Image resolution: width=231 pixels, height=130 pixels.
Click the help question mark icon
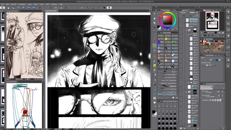click(x=109, y=8)
